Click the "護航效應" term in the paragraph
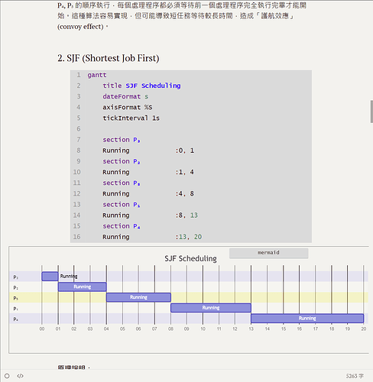The height and width of the screenshot is (382, 373). [x=275, y=16]
